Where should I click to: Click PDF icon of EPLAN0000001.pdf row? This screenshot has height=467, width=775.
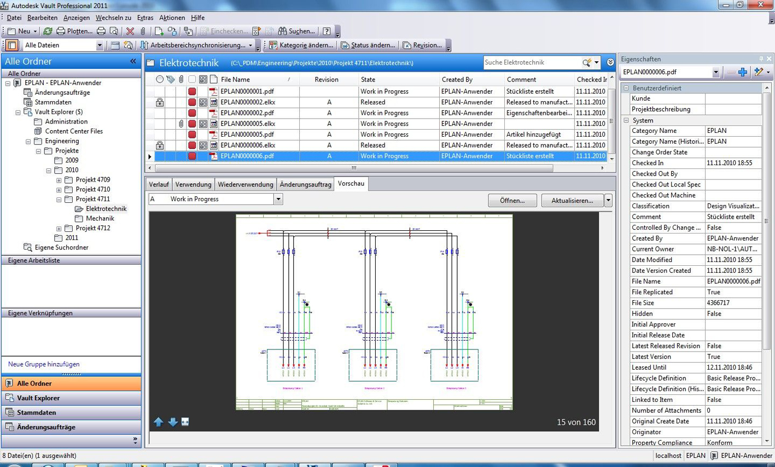click(213, 91)
